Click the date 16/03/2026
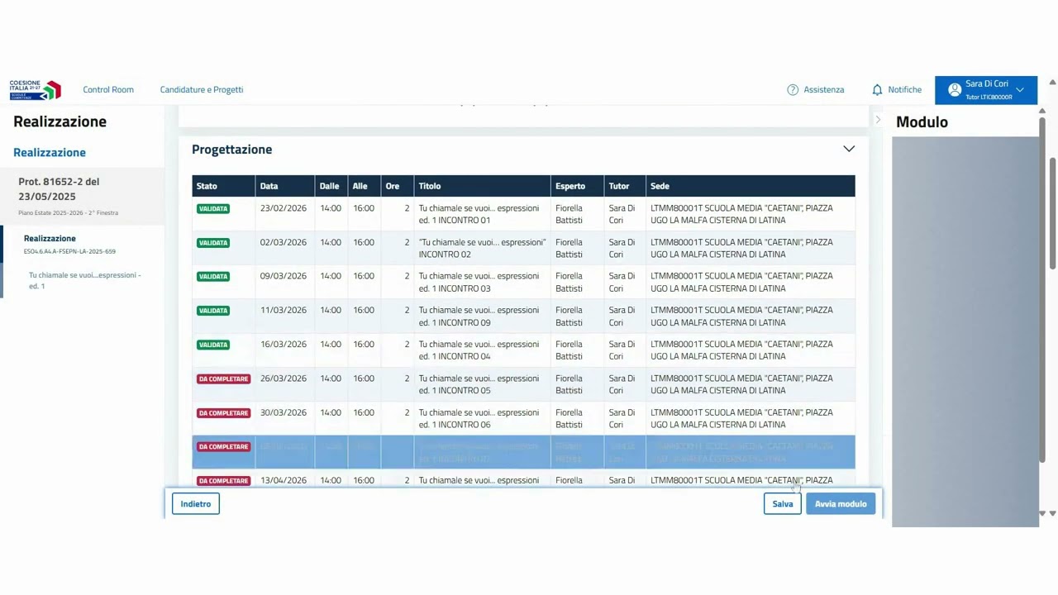Image resolution: width=1058 pixels, height=595 pixels. pos(284,344)
